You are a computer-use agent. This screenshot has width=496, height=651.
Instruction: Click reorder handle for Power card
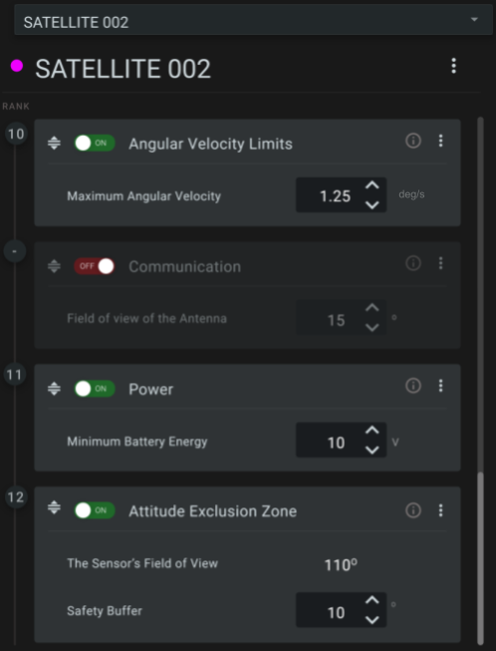(54, 389)
